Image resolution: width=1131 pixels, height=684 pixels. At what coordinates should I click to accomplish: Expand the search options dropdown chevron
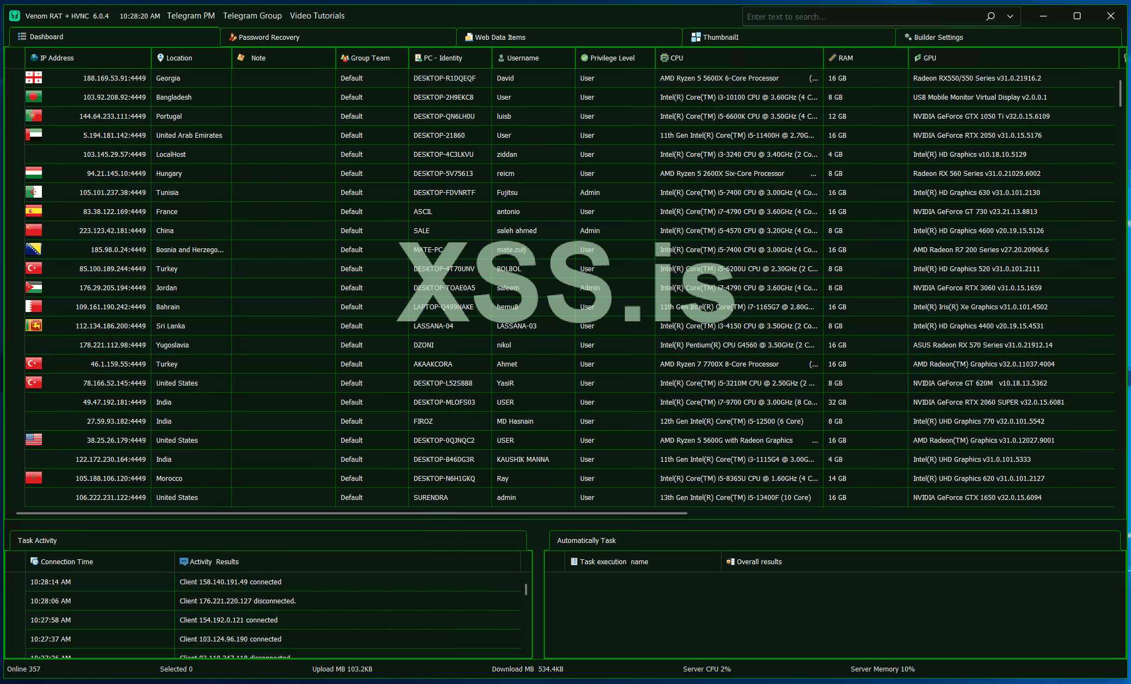pos(1010,16)
